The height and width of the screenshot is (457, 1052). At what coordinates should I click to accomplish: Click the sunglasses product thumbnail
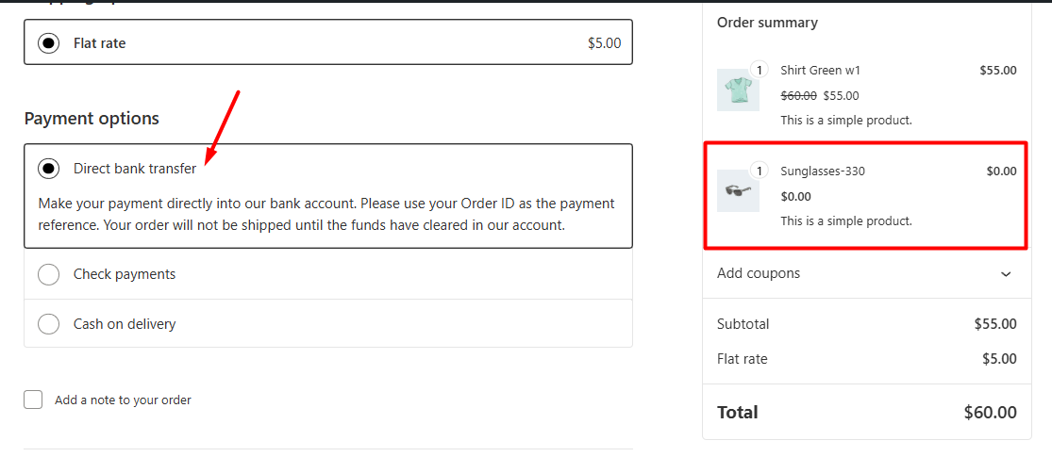(738, 190)
